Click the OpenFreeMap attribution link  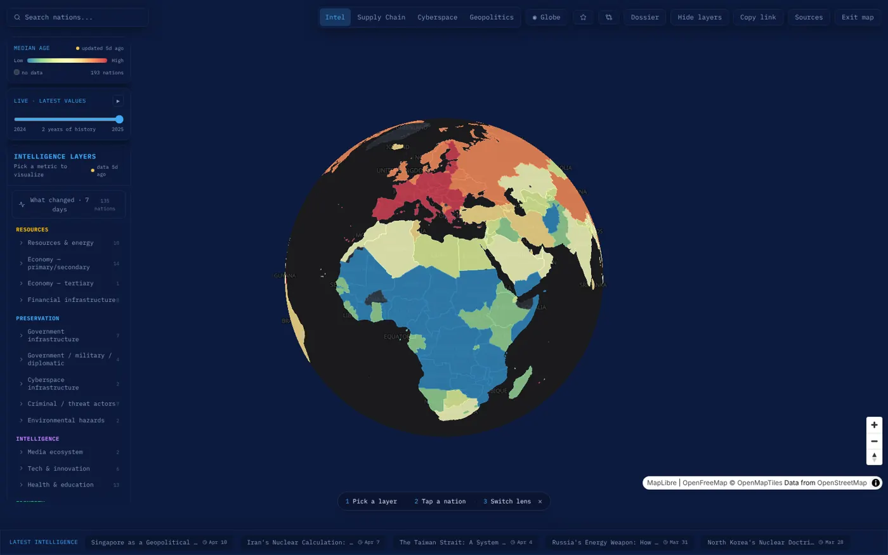click(705, 483)
